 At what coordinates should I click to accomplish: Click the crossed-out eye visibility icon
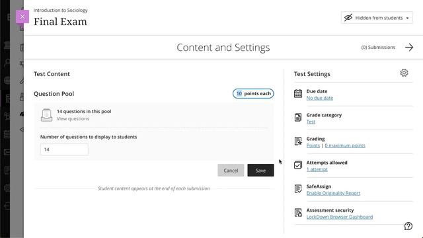tap(348, 18)
